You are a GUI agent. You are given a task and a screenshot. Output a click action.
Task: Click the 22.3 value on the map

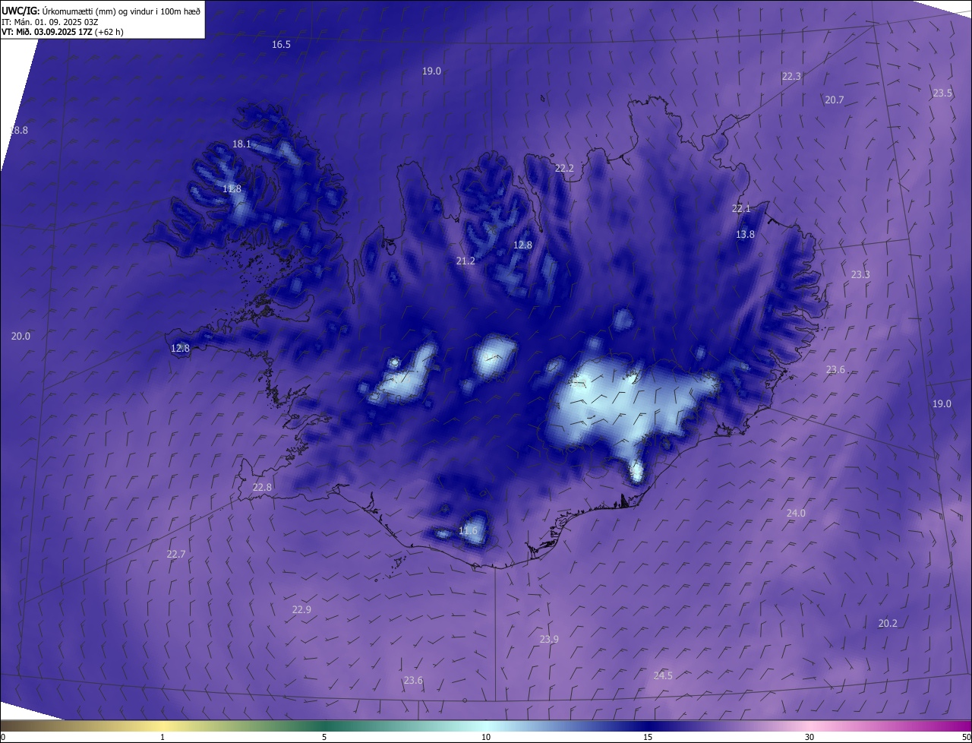tap(791, 77)
